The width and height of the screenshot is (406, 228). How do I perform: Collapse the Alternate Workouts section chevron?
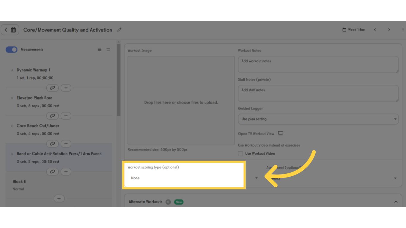(x=396, y=202)
